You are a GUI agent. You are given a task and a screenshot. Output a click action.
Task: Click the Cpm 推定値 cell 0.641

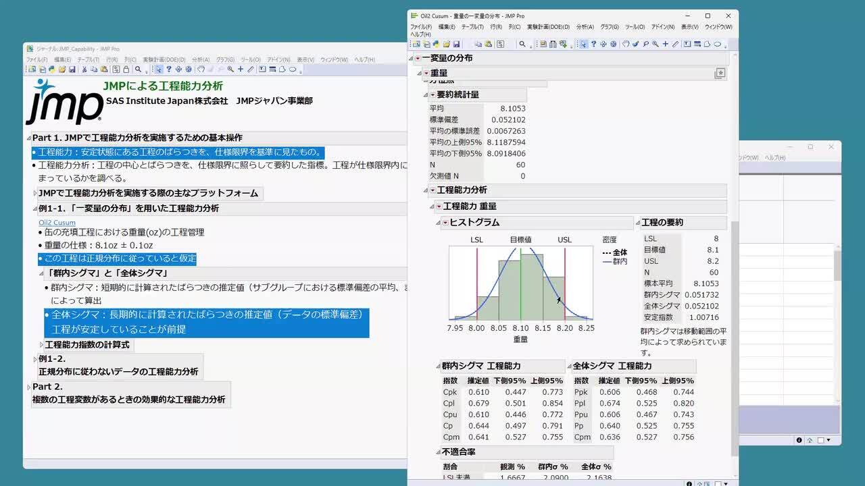[x=478, y=437]
